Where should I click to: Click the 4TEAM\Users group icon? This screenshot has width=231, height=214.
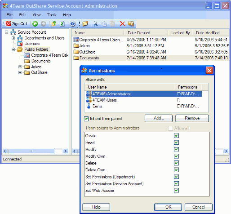point(89,100)
